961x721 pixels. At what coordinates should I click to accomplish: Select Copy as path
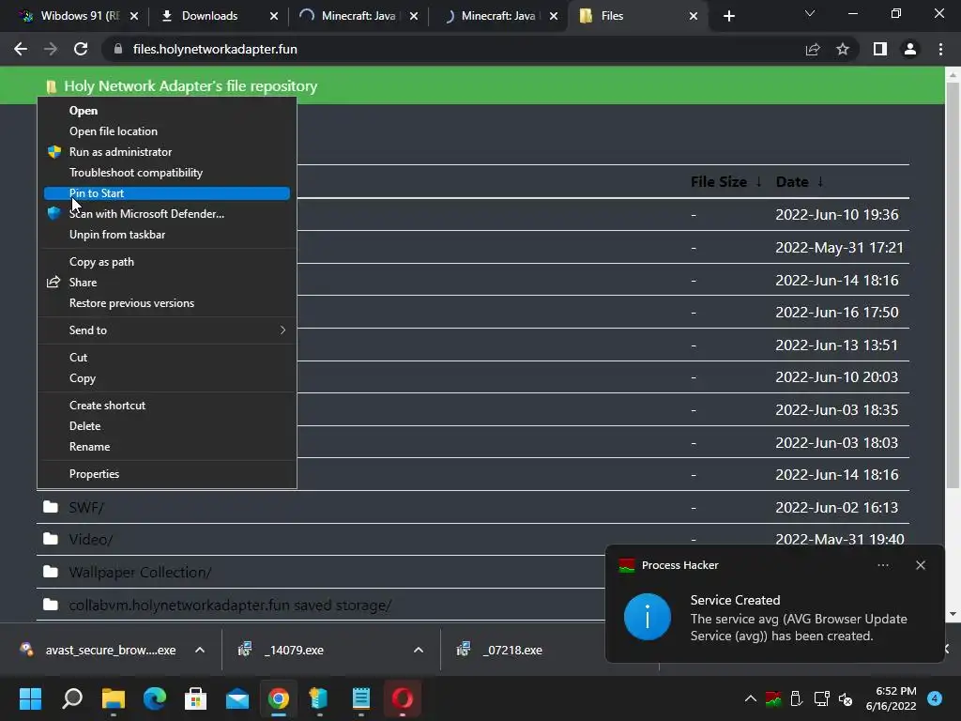167,262
